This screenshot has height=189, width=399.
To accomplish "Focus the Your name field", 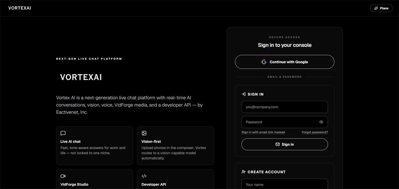I will click(285, 184).
